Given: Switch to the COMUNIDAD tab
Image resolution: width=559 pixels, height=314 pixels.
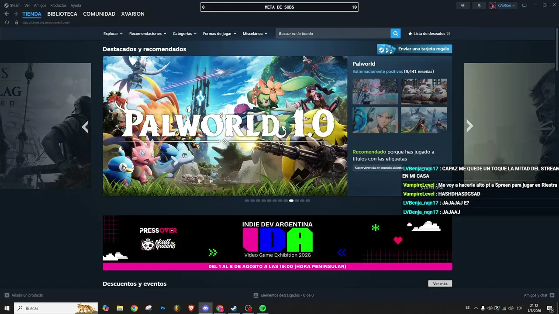Looking at the screenshot, I should (x=99, y=14).
